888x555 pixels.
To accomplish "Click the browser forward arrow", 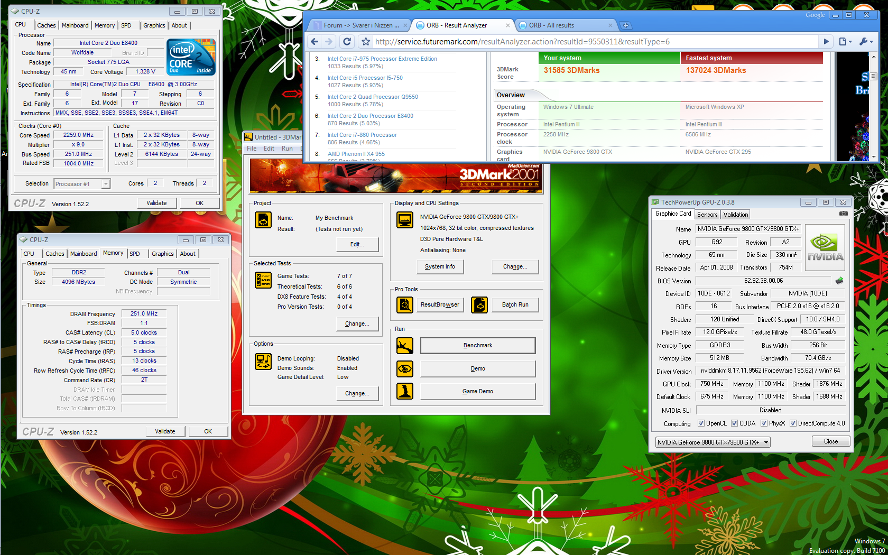I will 329,42.
